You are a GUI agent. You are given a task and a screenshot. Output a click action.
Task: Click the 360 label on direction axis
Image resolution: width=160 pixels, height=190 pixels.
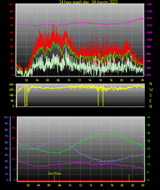point(11,84)
